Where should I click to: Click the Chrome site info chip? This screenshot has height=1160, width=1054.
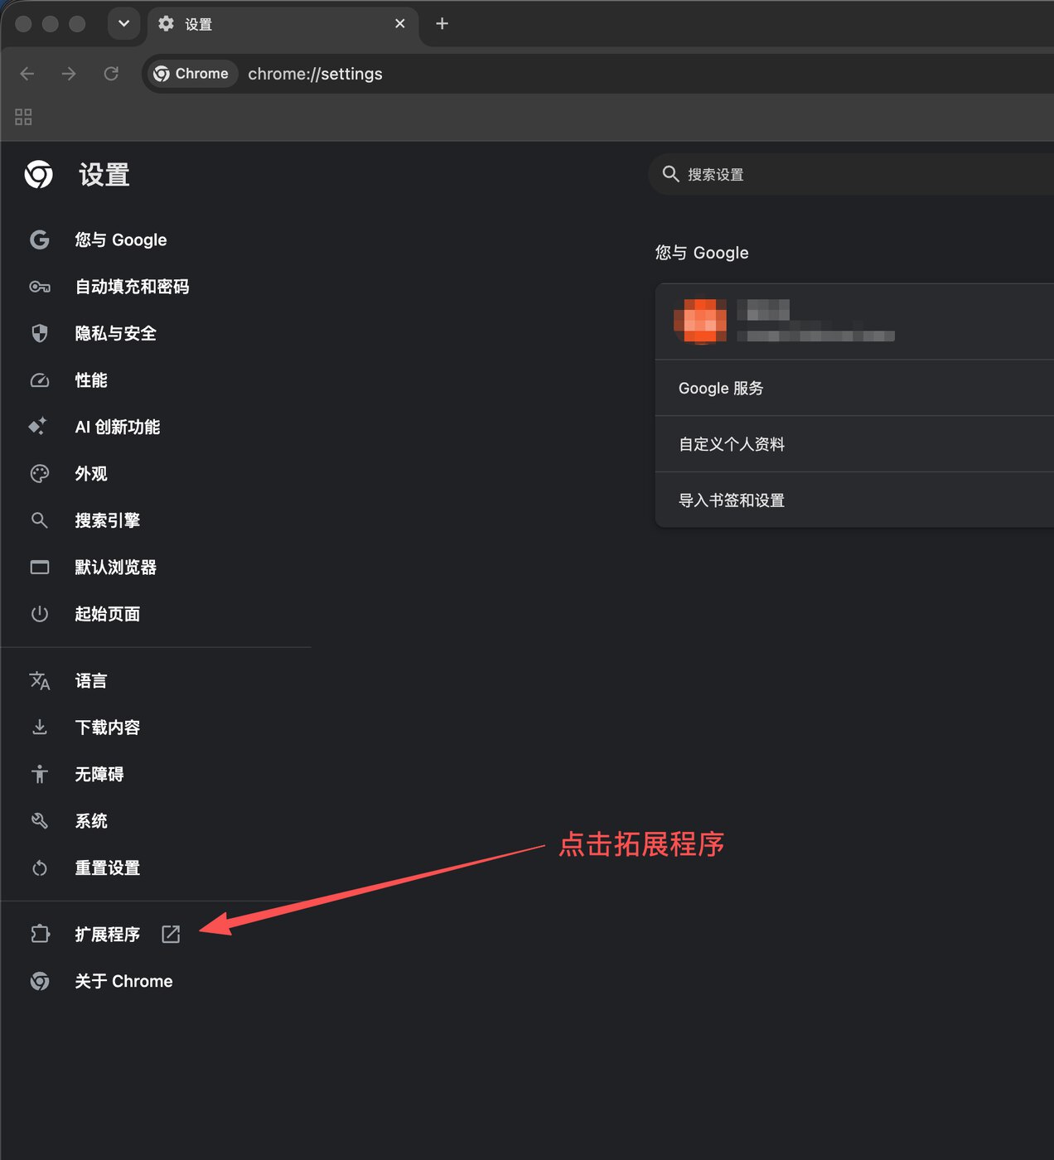click(192, 74)
